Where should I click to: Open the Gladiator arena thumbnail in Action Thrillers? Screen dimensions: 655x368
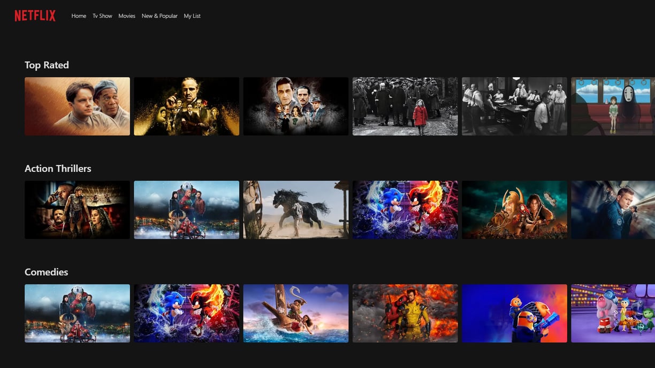pyautogui.click(x=77, y=210)
